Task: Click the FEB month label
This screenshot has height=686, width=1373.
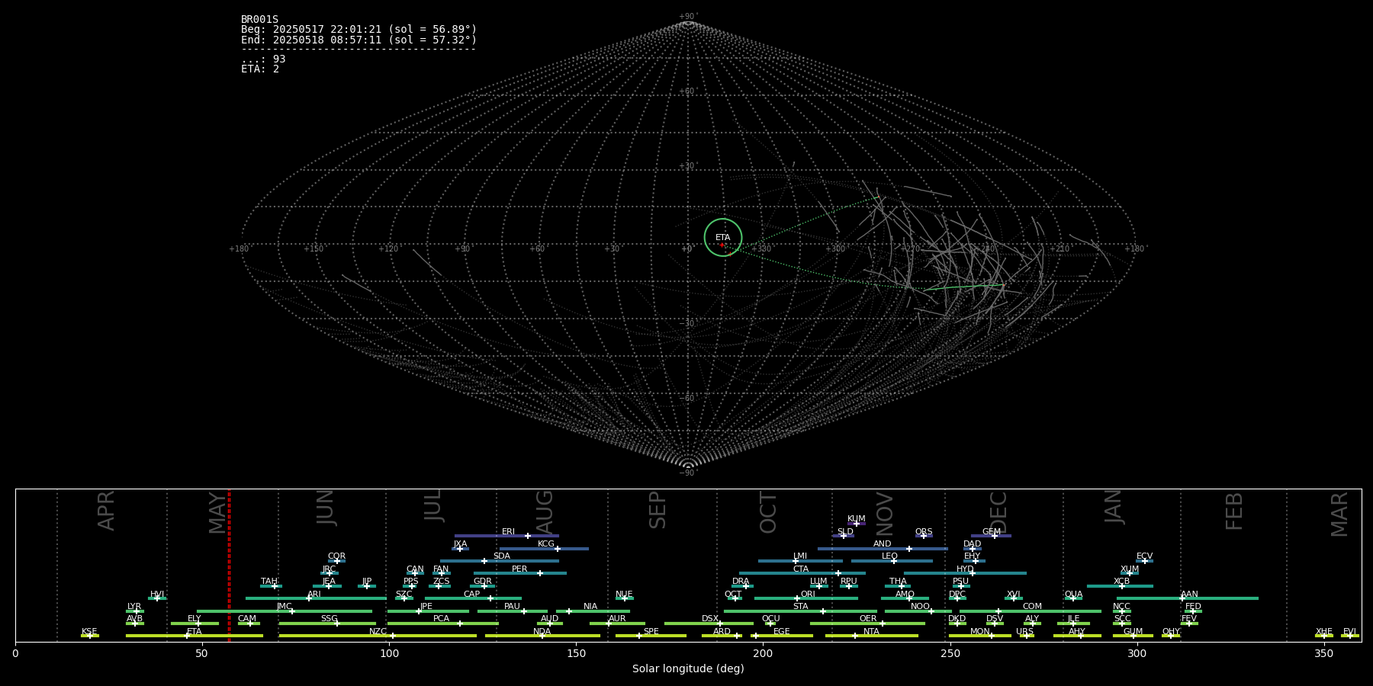Action: point(1234,511)
